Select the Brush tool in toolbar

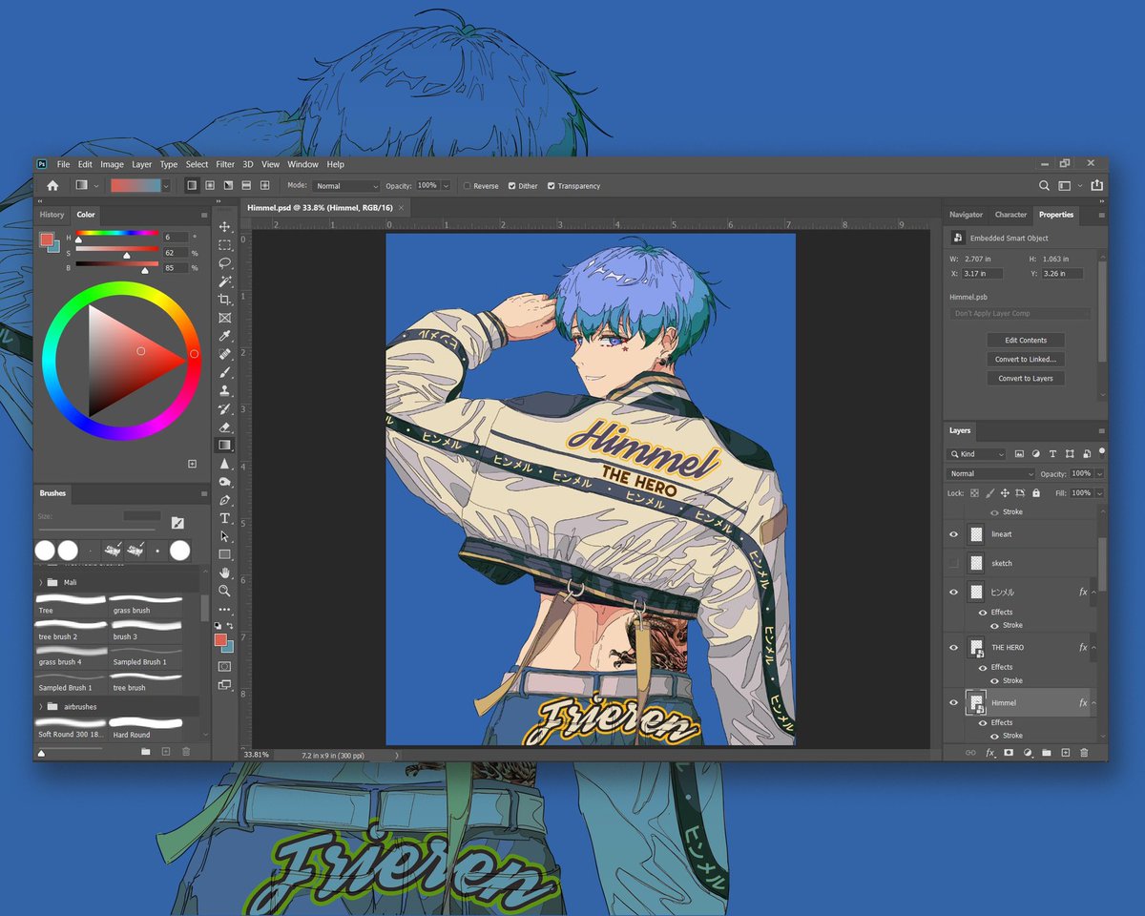(225, 372)
